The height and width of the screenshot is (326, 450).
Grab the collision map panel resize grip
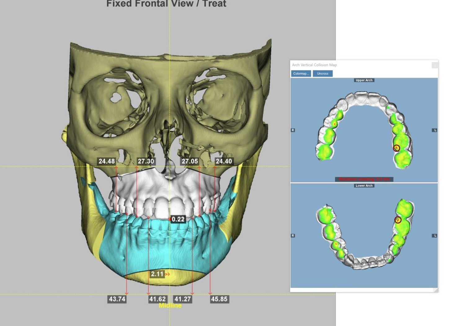pos(436,290)
